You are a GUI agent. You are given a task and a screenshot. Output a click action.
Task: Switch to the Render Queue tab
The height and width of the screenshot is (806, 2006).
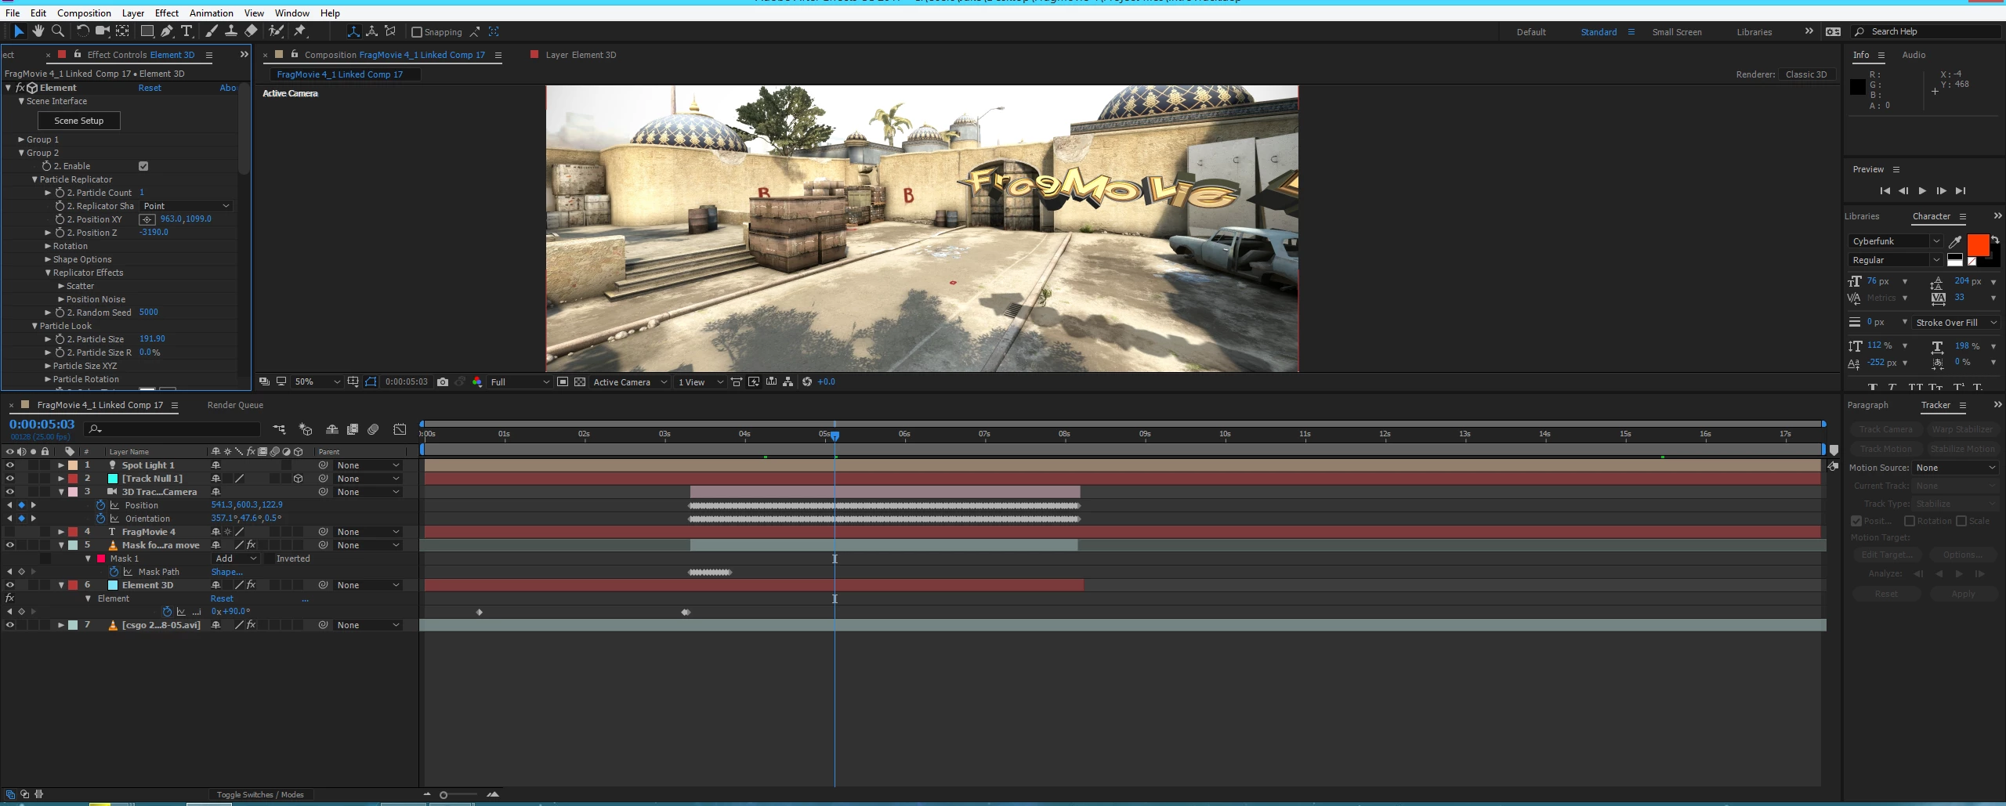(235, 405)
